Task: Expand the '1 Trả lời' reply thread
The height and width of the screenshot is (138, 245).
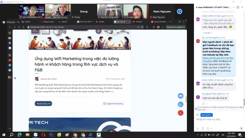Action: coord(208,33)
